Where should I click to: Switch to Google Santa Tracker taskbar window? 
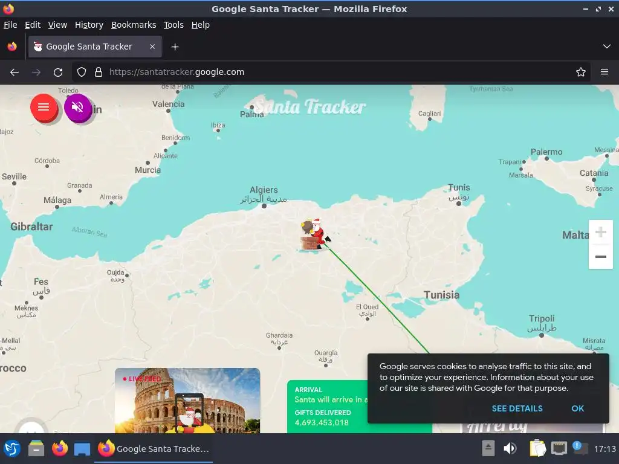click(154, 449)
